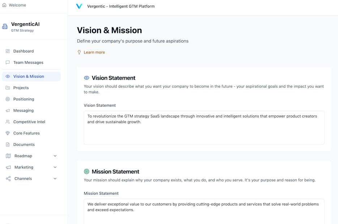The width and height of the screenshot is (338, 224).
Task: Click the Dashboard grid icon
Action: (8, 51)
